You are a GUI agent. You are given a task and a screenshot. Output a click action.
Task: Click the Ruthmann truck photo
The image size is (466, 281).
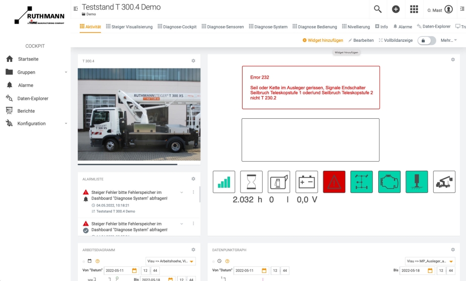coord(139,114)
